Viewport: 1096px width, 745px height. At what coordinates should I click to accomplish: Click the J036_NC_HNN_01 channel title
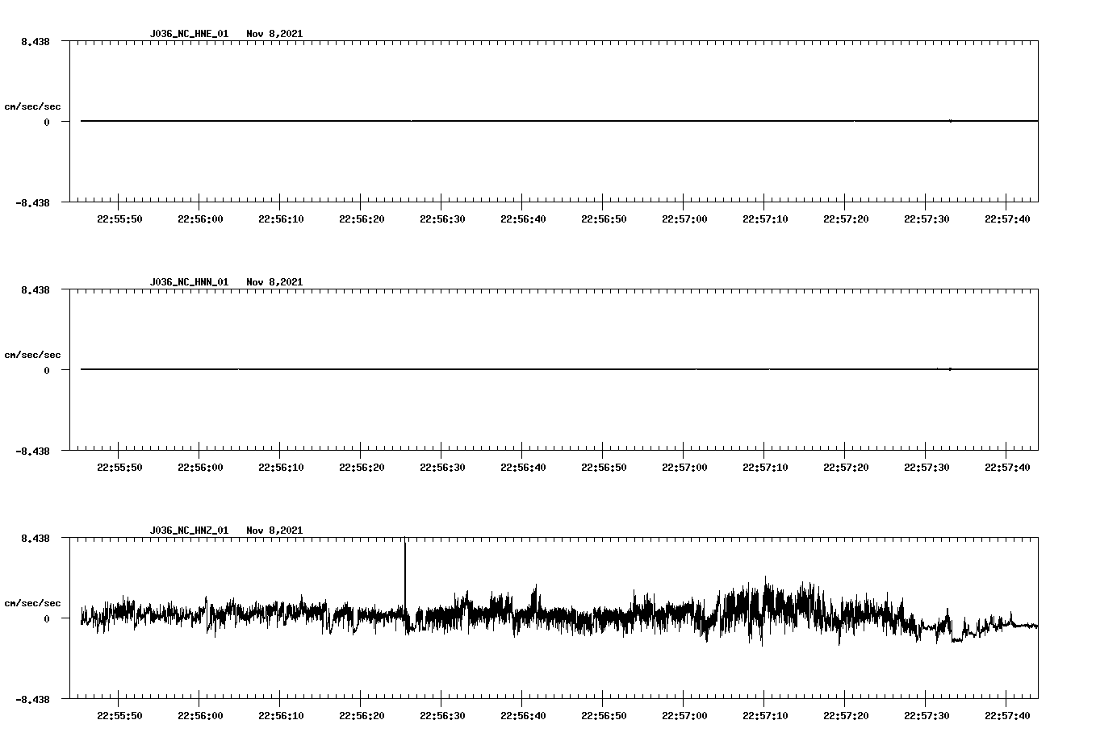coord(189,282)
